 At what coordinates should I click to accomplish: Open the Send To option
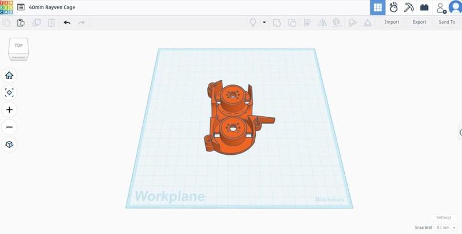point(446,22)
